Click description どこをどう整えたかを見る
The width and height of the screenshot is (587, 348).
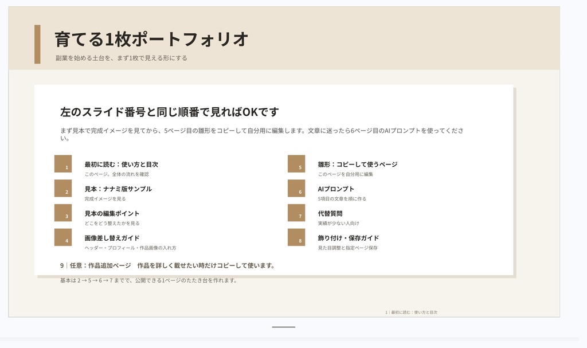coord(112,223)
